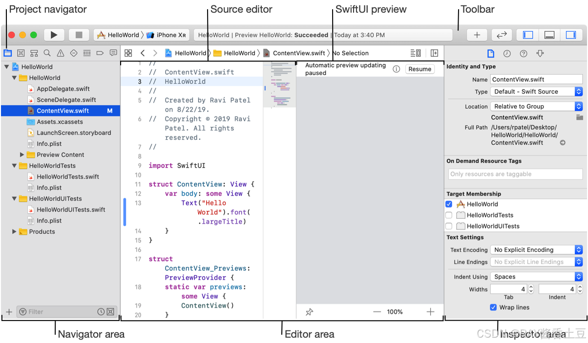
Task: Click the choose-location folder icon
Action: (x=579, y=117)
